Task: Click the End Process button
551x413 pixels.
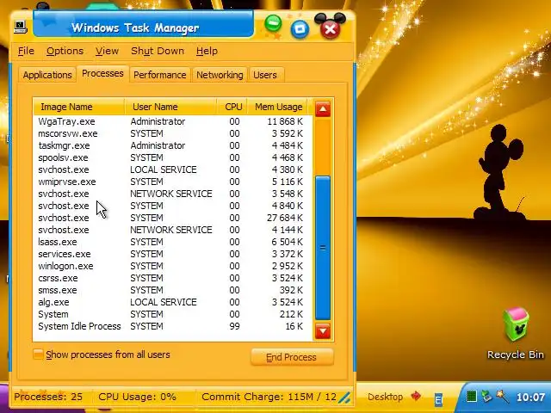Action: (x=292, y=357)
